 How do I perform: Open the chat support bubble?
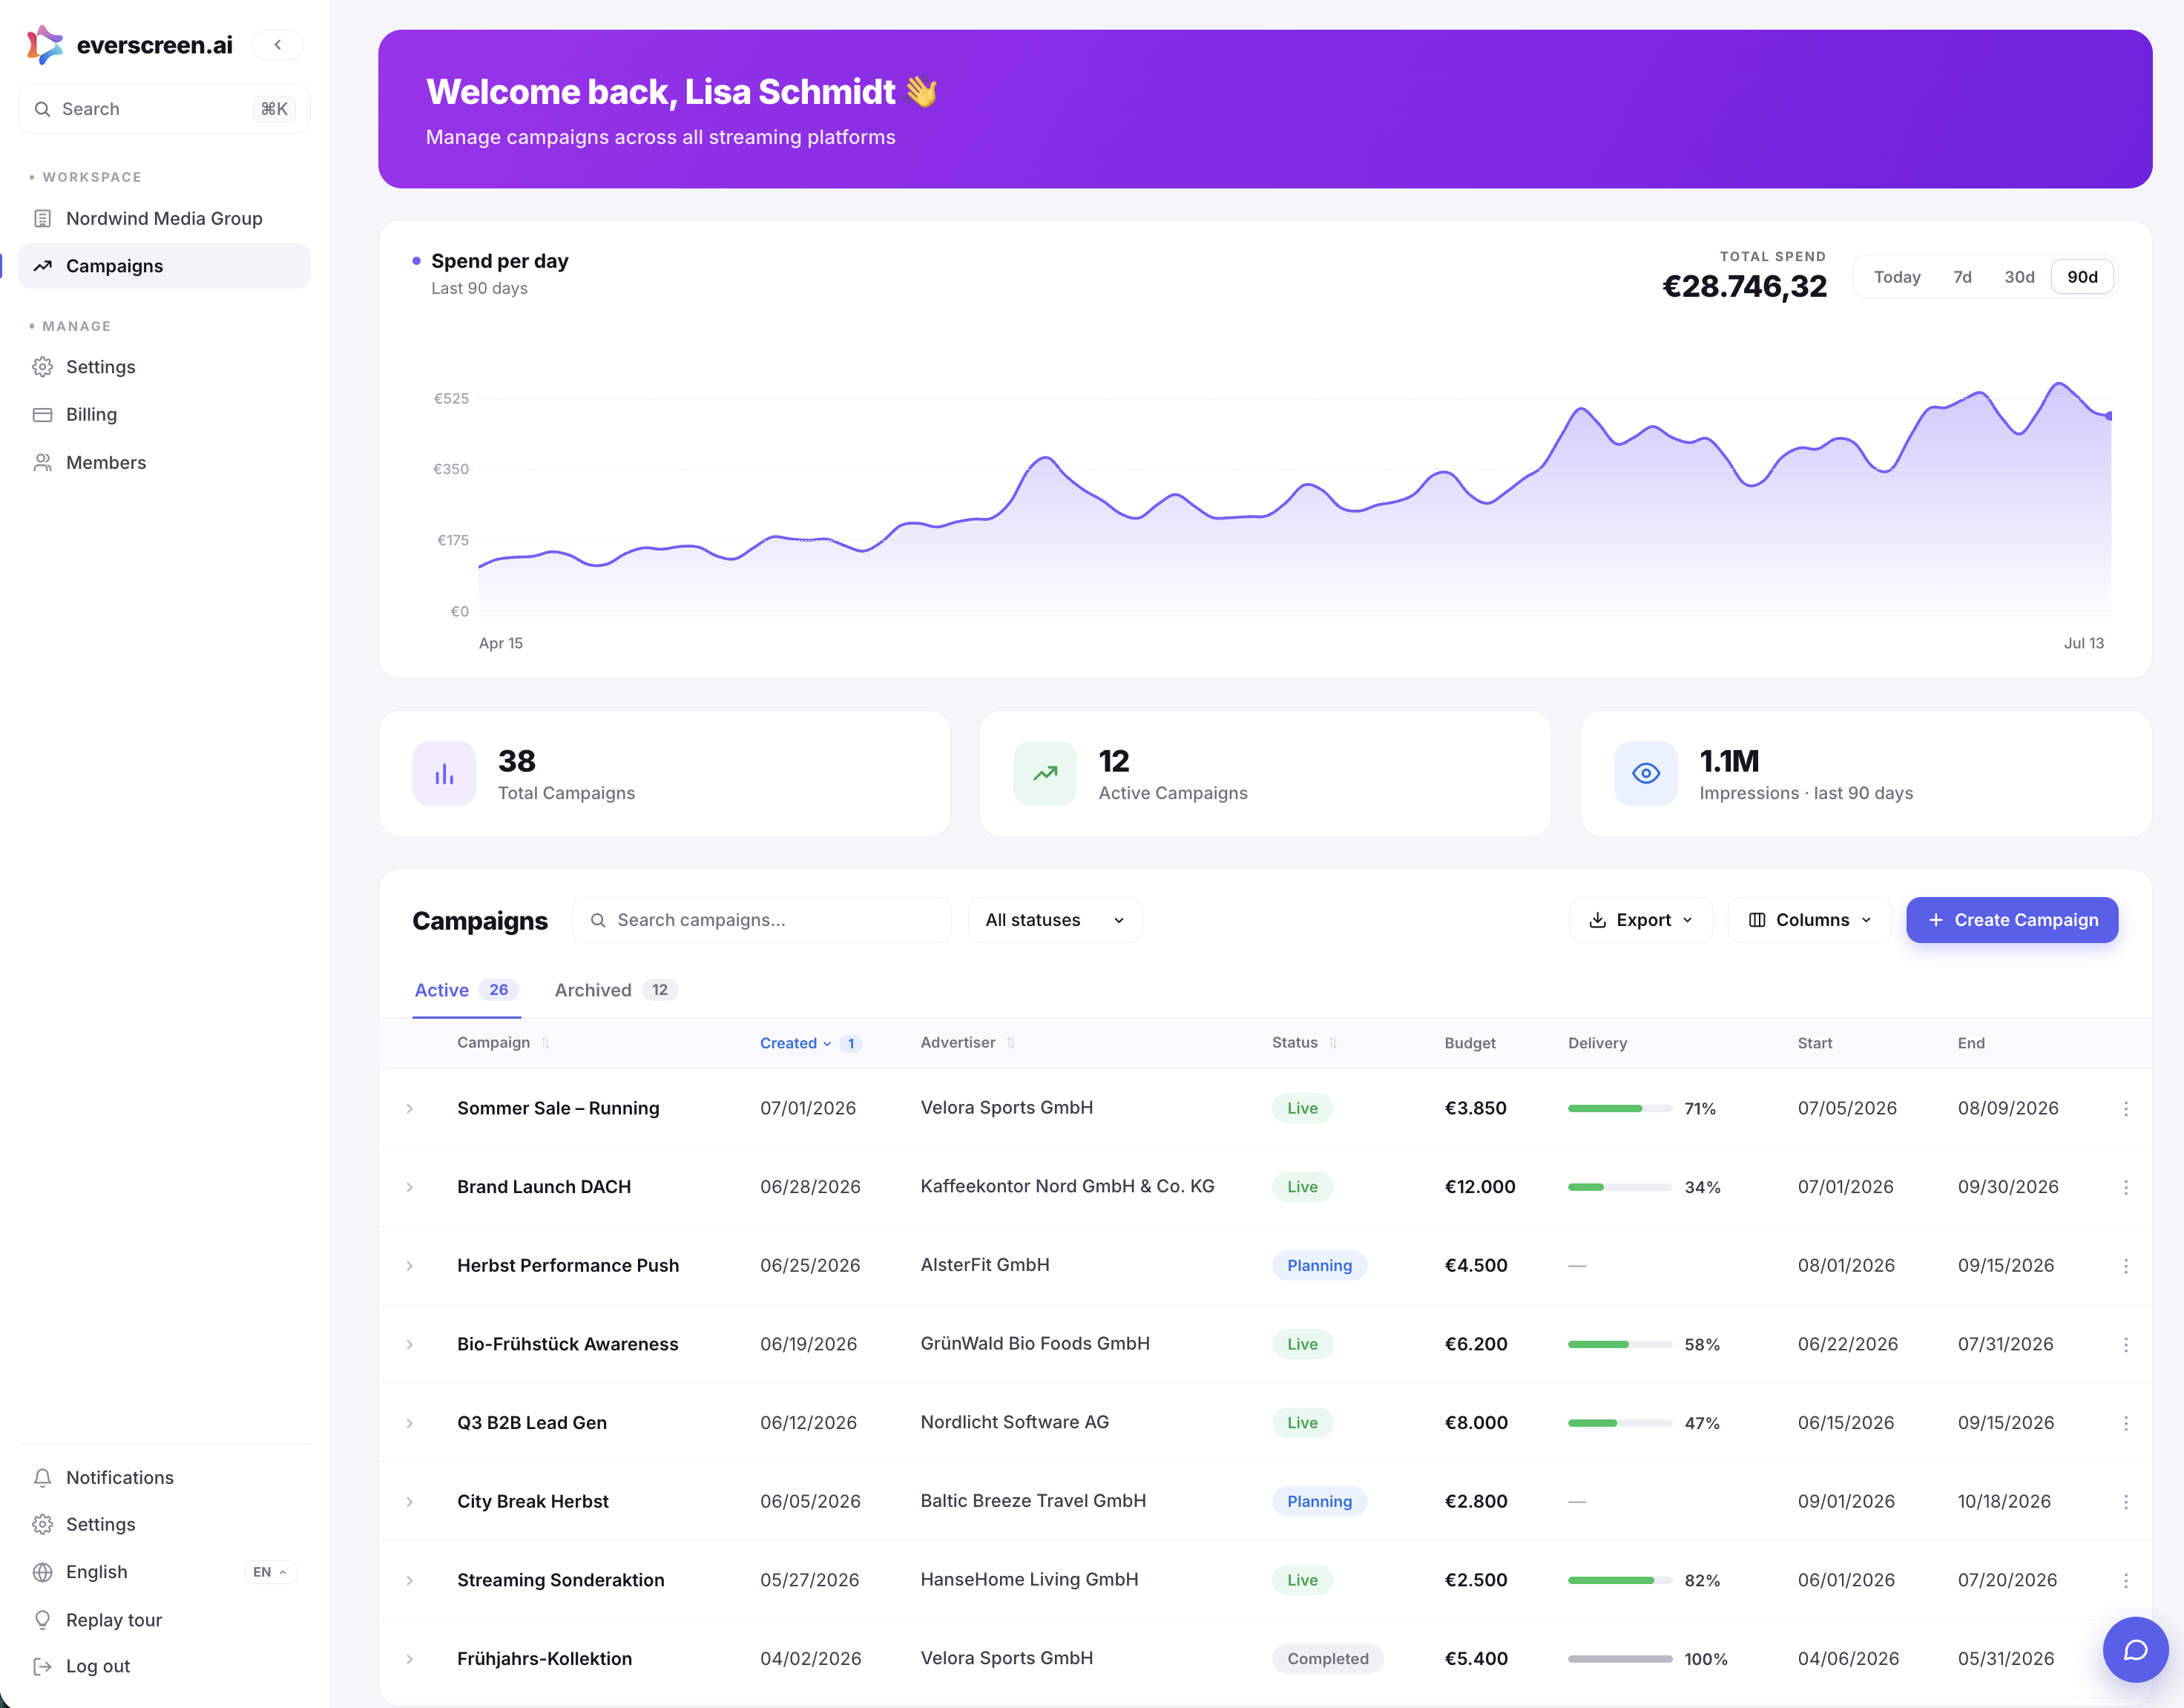2135,1649
